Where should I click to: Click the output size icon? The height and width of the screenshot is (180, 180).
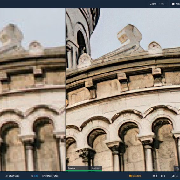point(43,176)
